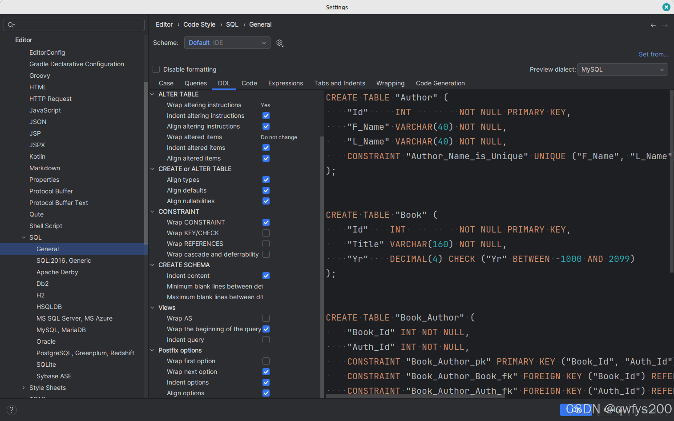
Task: Click Editor in breadcrumb
Action: [164, 24]
